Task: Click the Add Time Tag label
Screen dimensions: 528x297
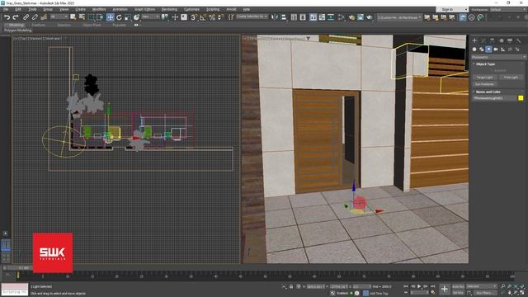Action: 379,294
